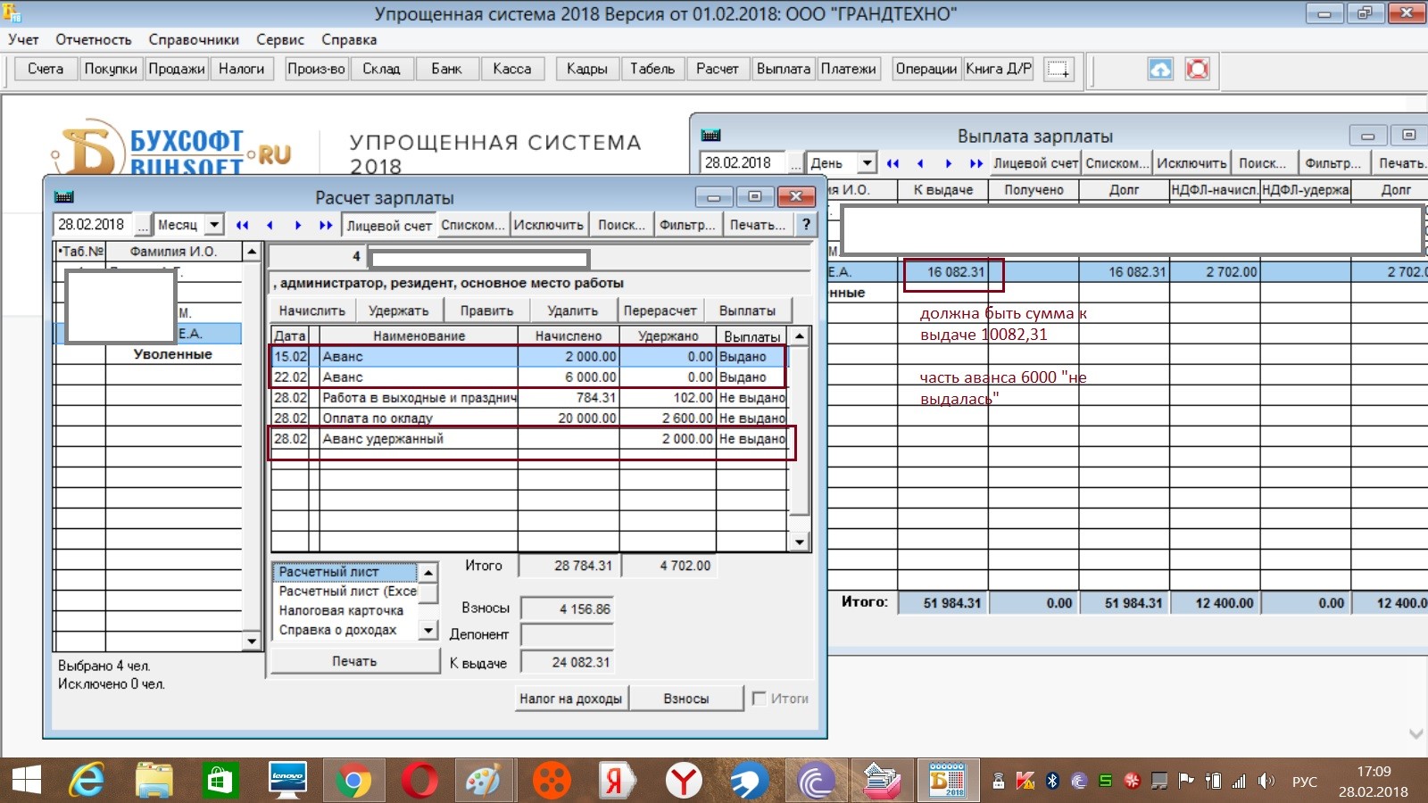Click the Налог на доходы button
Viewport: 1428px width, 803px height.
point(570,699)
